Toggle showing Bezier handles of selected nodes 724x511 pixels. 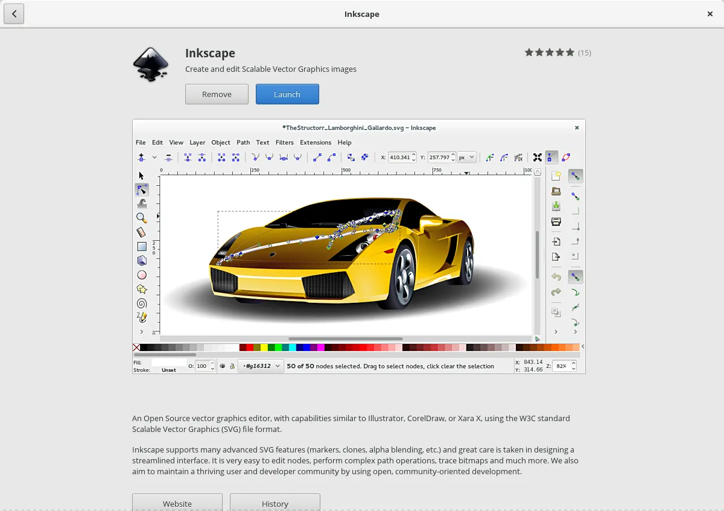point(551,157)
